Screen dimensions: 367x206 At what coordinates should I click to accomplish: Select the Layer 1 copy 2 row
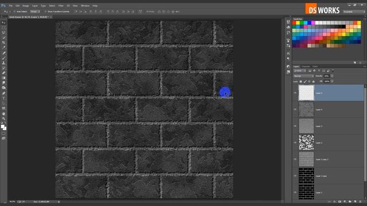click(328, 159)
